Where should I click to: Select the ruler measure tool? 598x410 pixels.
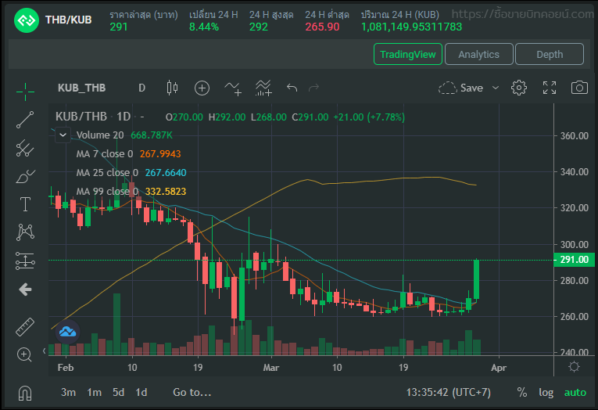25,327
